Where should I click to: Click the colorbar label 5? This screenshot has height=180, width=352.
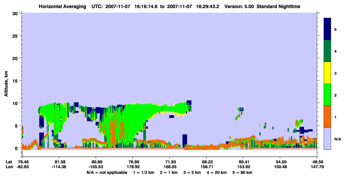[x=335, y=29]
